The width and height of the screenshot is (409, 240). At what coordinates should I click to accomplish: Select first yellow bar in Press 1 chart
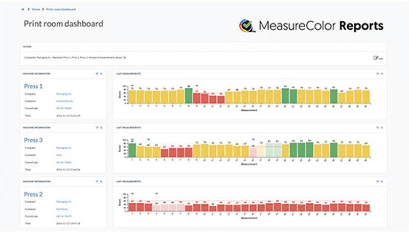click(132, 97)
